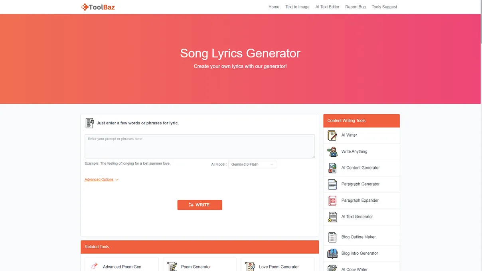This screenshot has width=482, height=271.
Task: Click the prompt text input area
Action: pyautogui.click(x=200, y=146)
